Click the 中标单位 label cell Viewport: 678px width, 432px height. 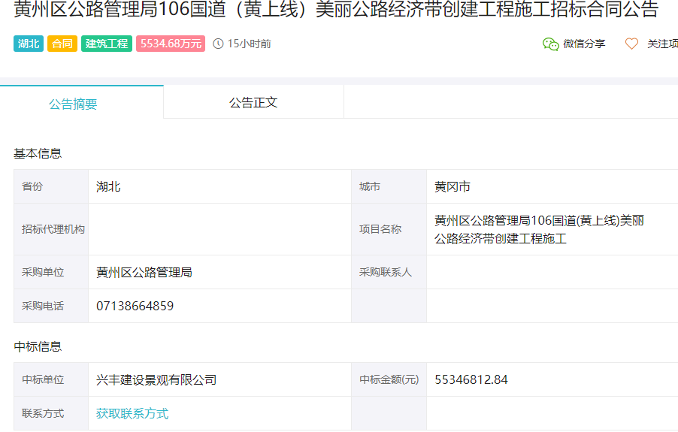[x=51, y=379]
